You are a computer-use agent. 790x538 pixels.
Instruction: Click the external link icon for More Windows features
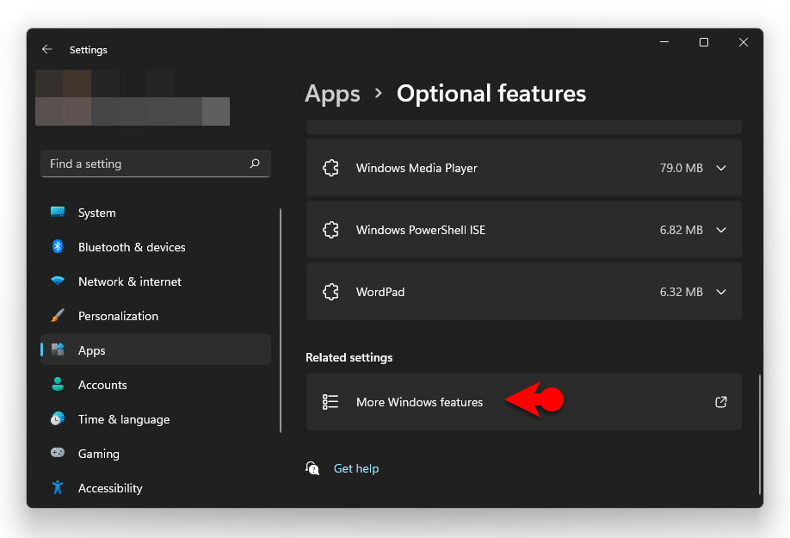(x=721, y=402)
